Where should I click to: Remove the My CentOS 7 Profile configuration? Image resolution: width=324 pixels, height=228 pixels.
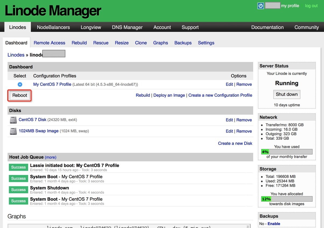244,84
